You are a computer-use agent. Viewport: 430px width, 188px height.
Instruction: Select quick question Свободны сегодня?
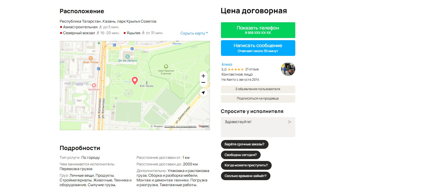pos(241,155)
